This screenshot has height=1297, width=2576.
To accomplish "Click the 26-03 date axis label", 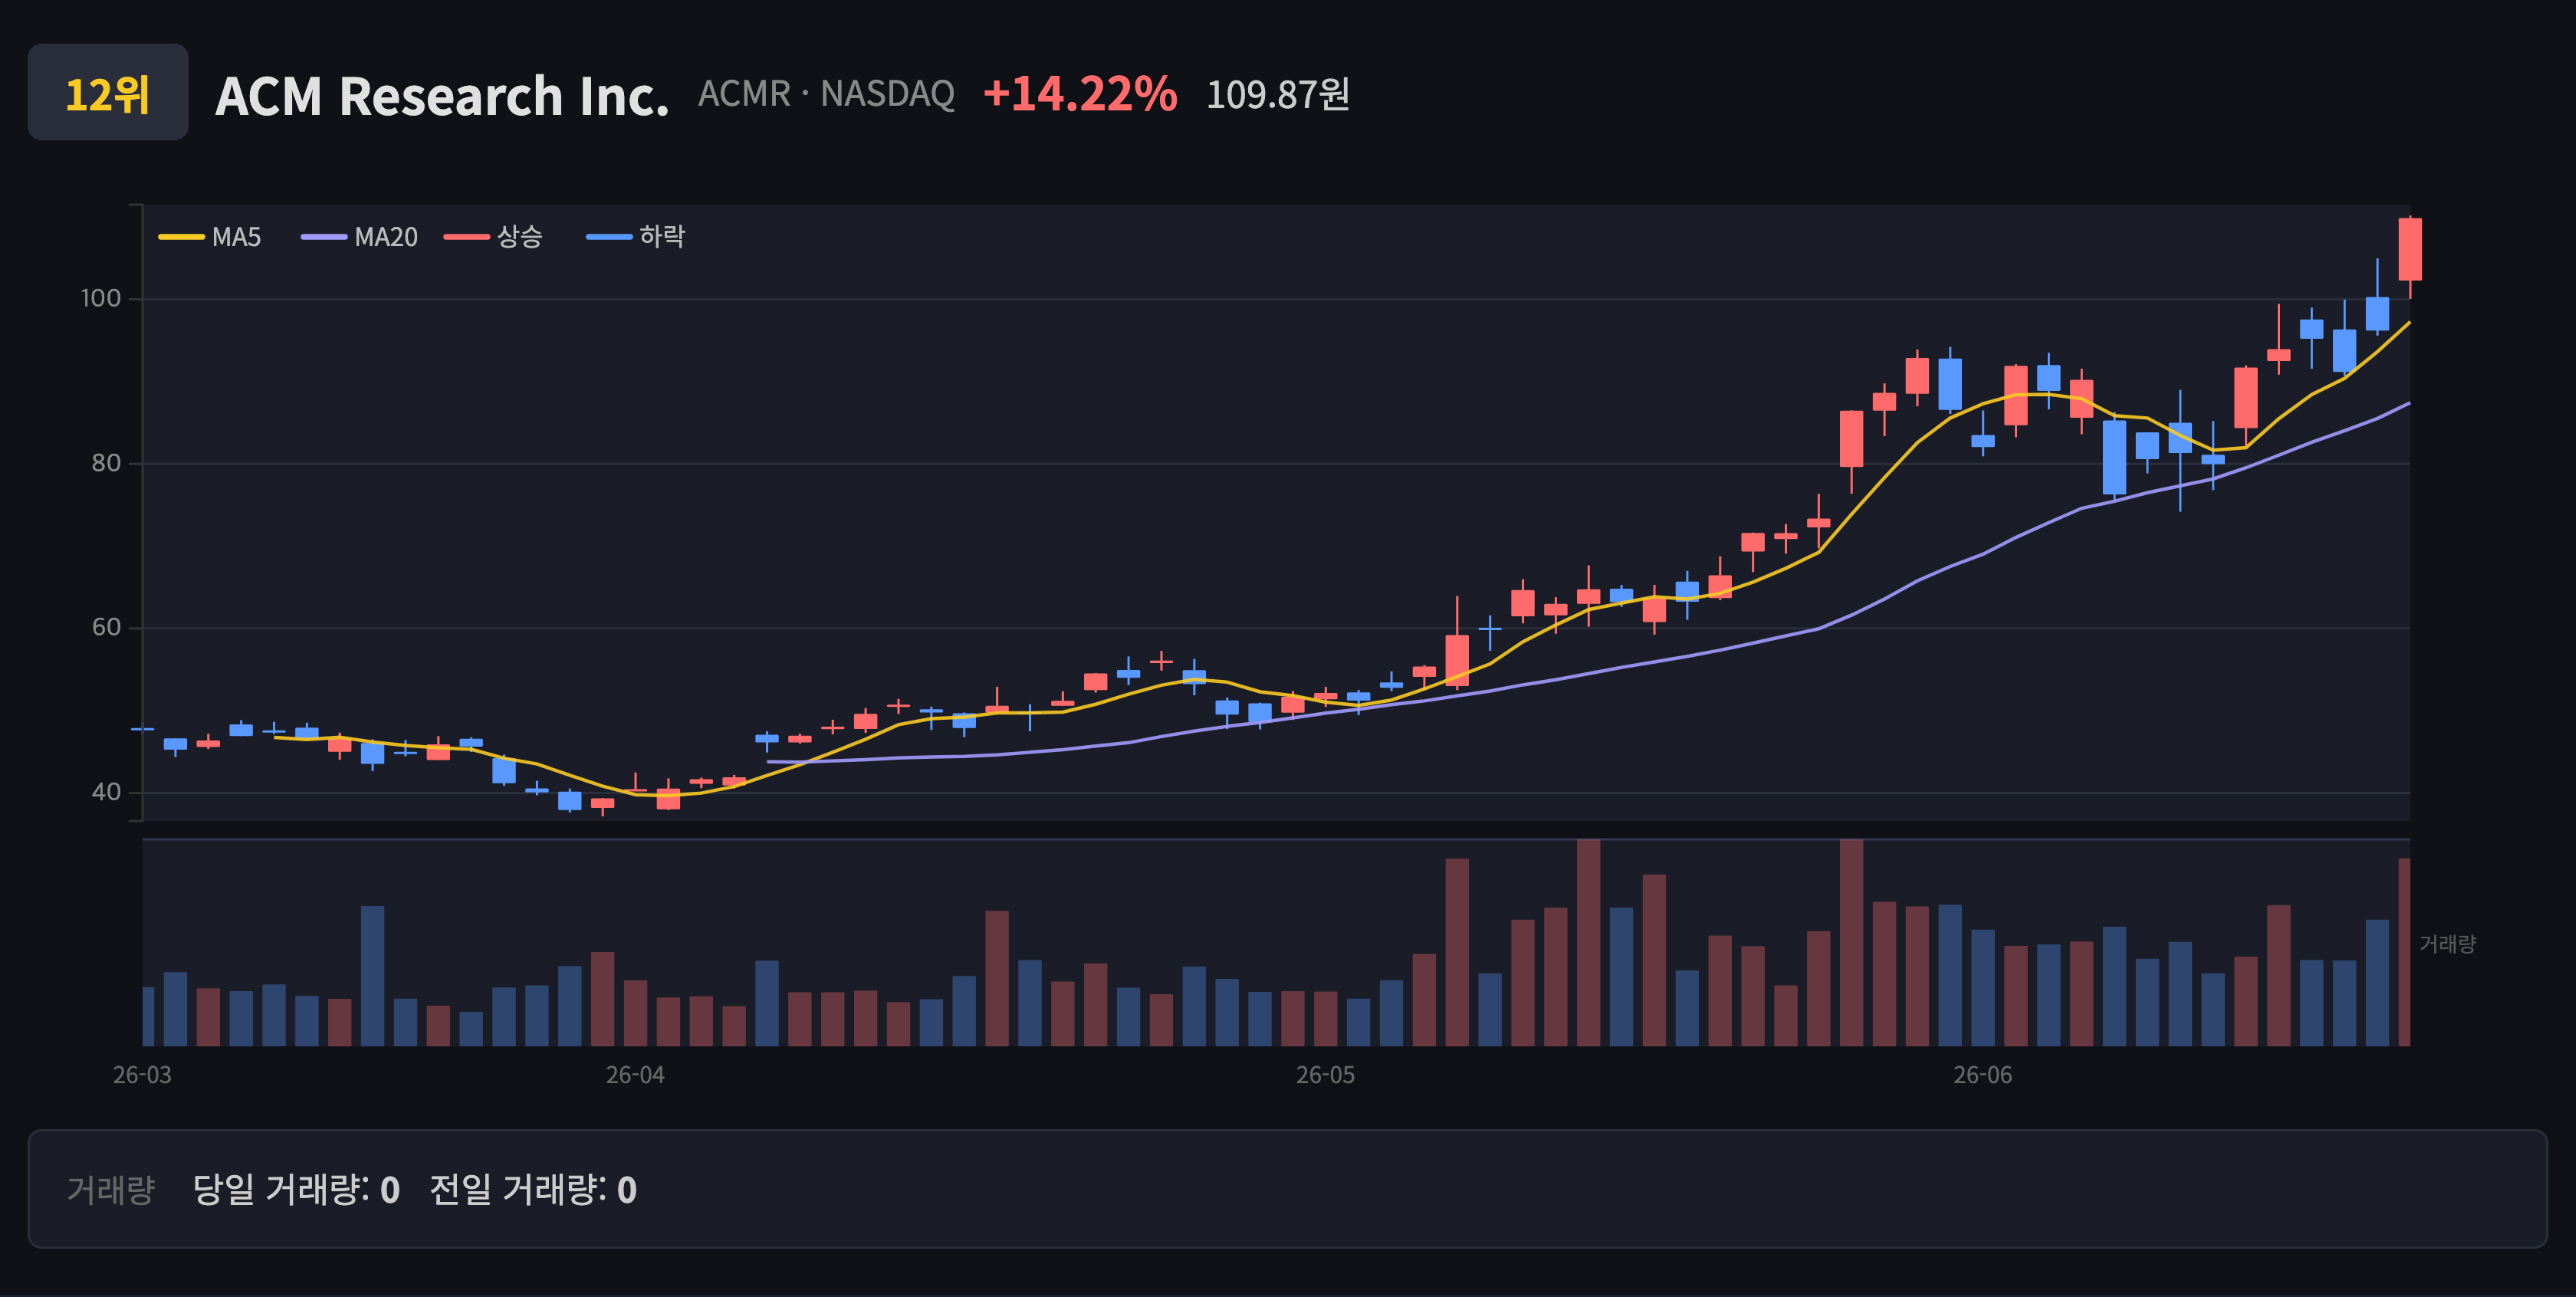I will click(x=142, y=1075).
